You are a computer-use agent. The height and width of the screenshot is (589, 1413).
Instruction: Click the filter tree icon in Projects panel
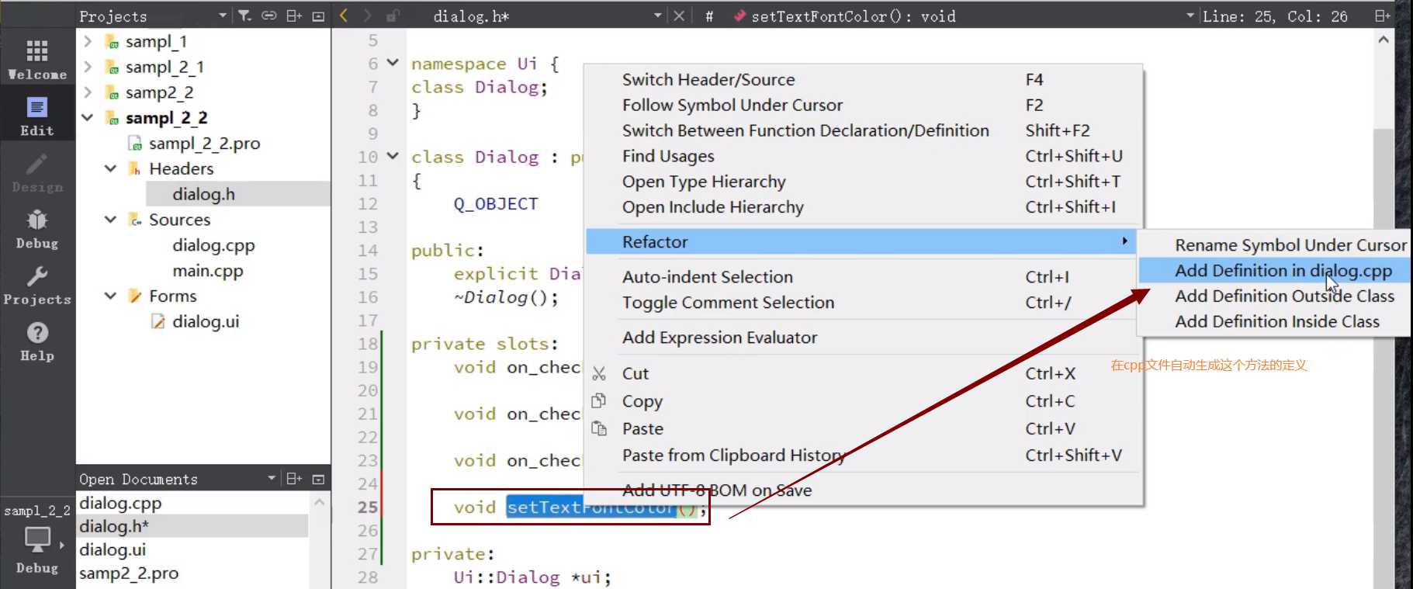(244, 16)
